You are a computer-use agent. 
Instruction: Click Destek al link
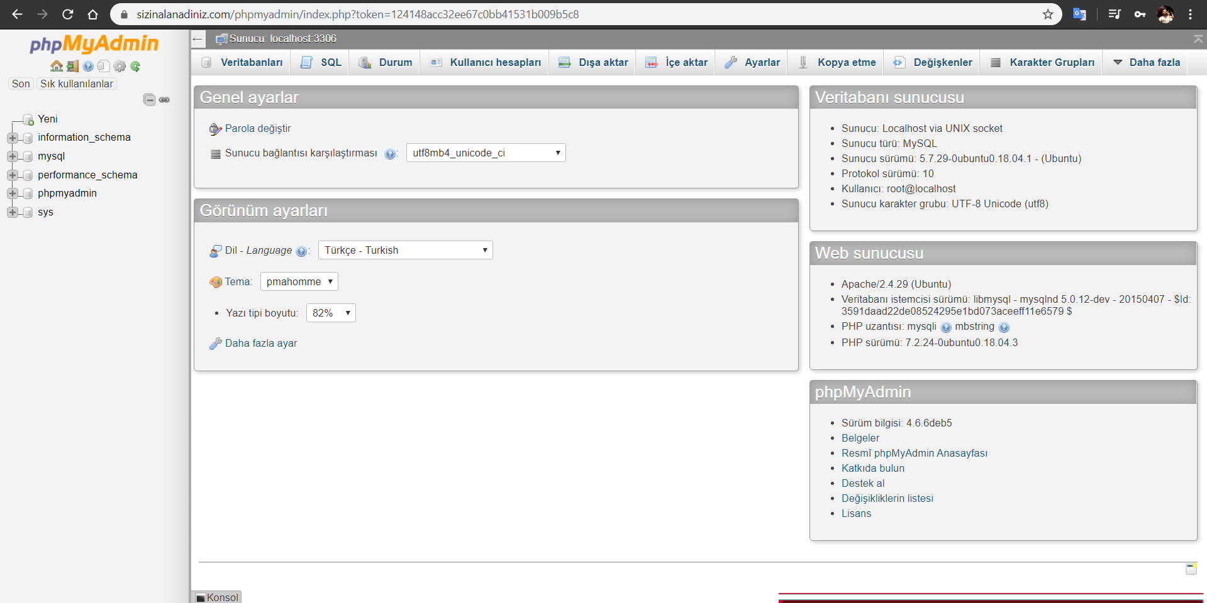coord(863,483)
